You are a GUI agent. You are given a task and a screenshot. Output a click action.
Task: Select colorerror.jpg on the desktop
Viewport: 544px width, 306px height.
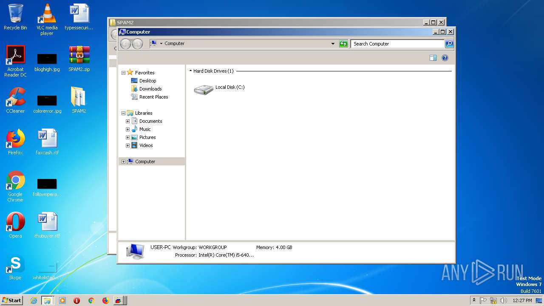(x=47, y=103)
